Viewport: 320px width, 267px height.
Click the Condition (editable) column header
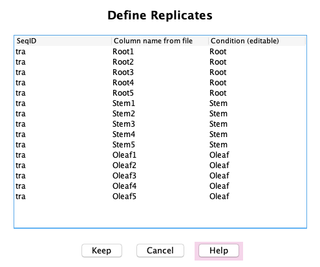pyautogui.click(x=257, y=41)
